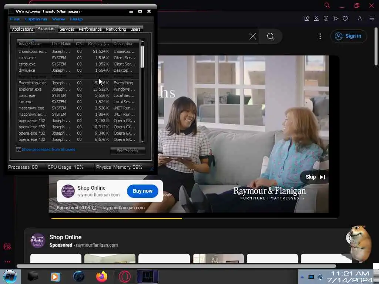Toggle Show processes from all users checkbox
Screen dimensions: 379x284
tap(19, 149)
